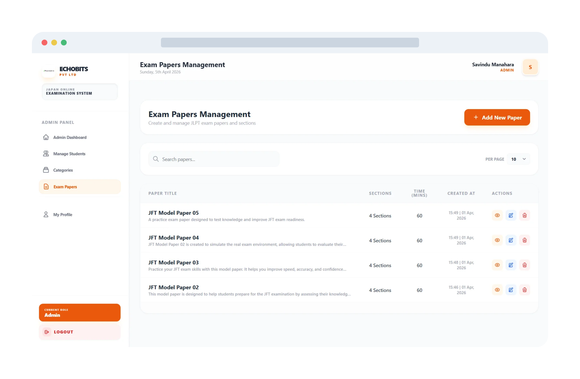580x379 pixels.
Task: Click the user avatar with letter S
Action: [x=530, y=67]
